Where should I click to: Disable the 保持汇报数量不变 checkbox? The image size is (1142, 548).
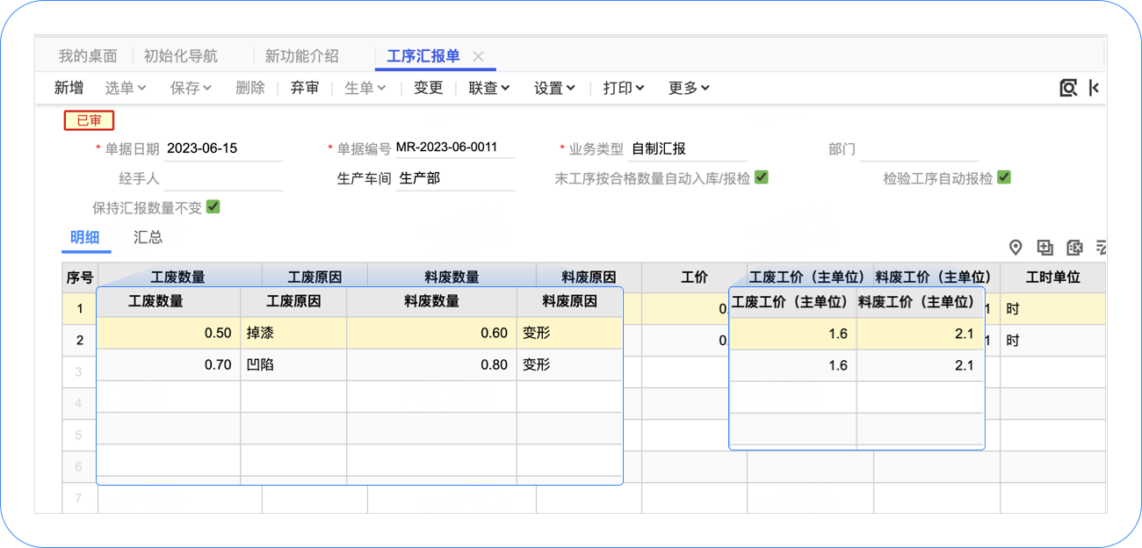pos(213,207)
